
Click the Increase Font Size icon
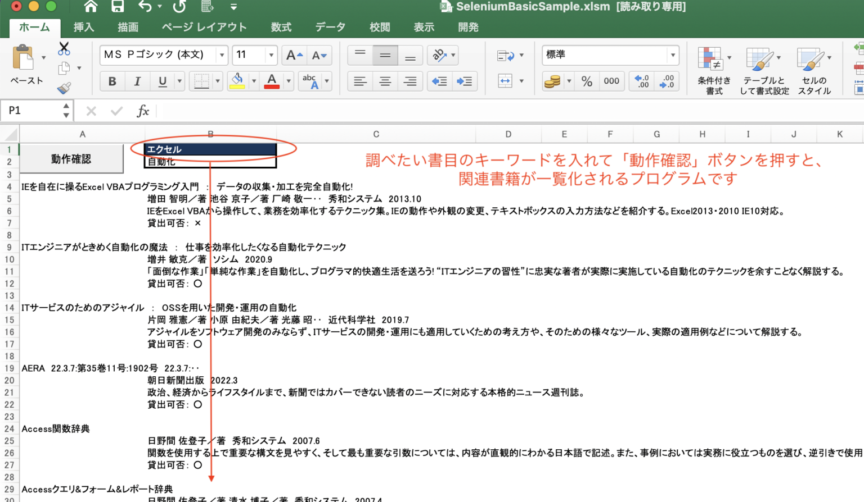click(x=294, y=55)
